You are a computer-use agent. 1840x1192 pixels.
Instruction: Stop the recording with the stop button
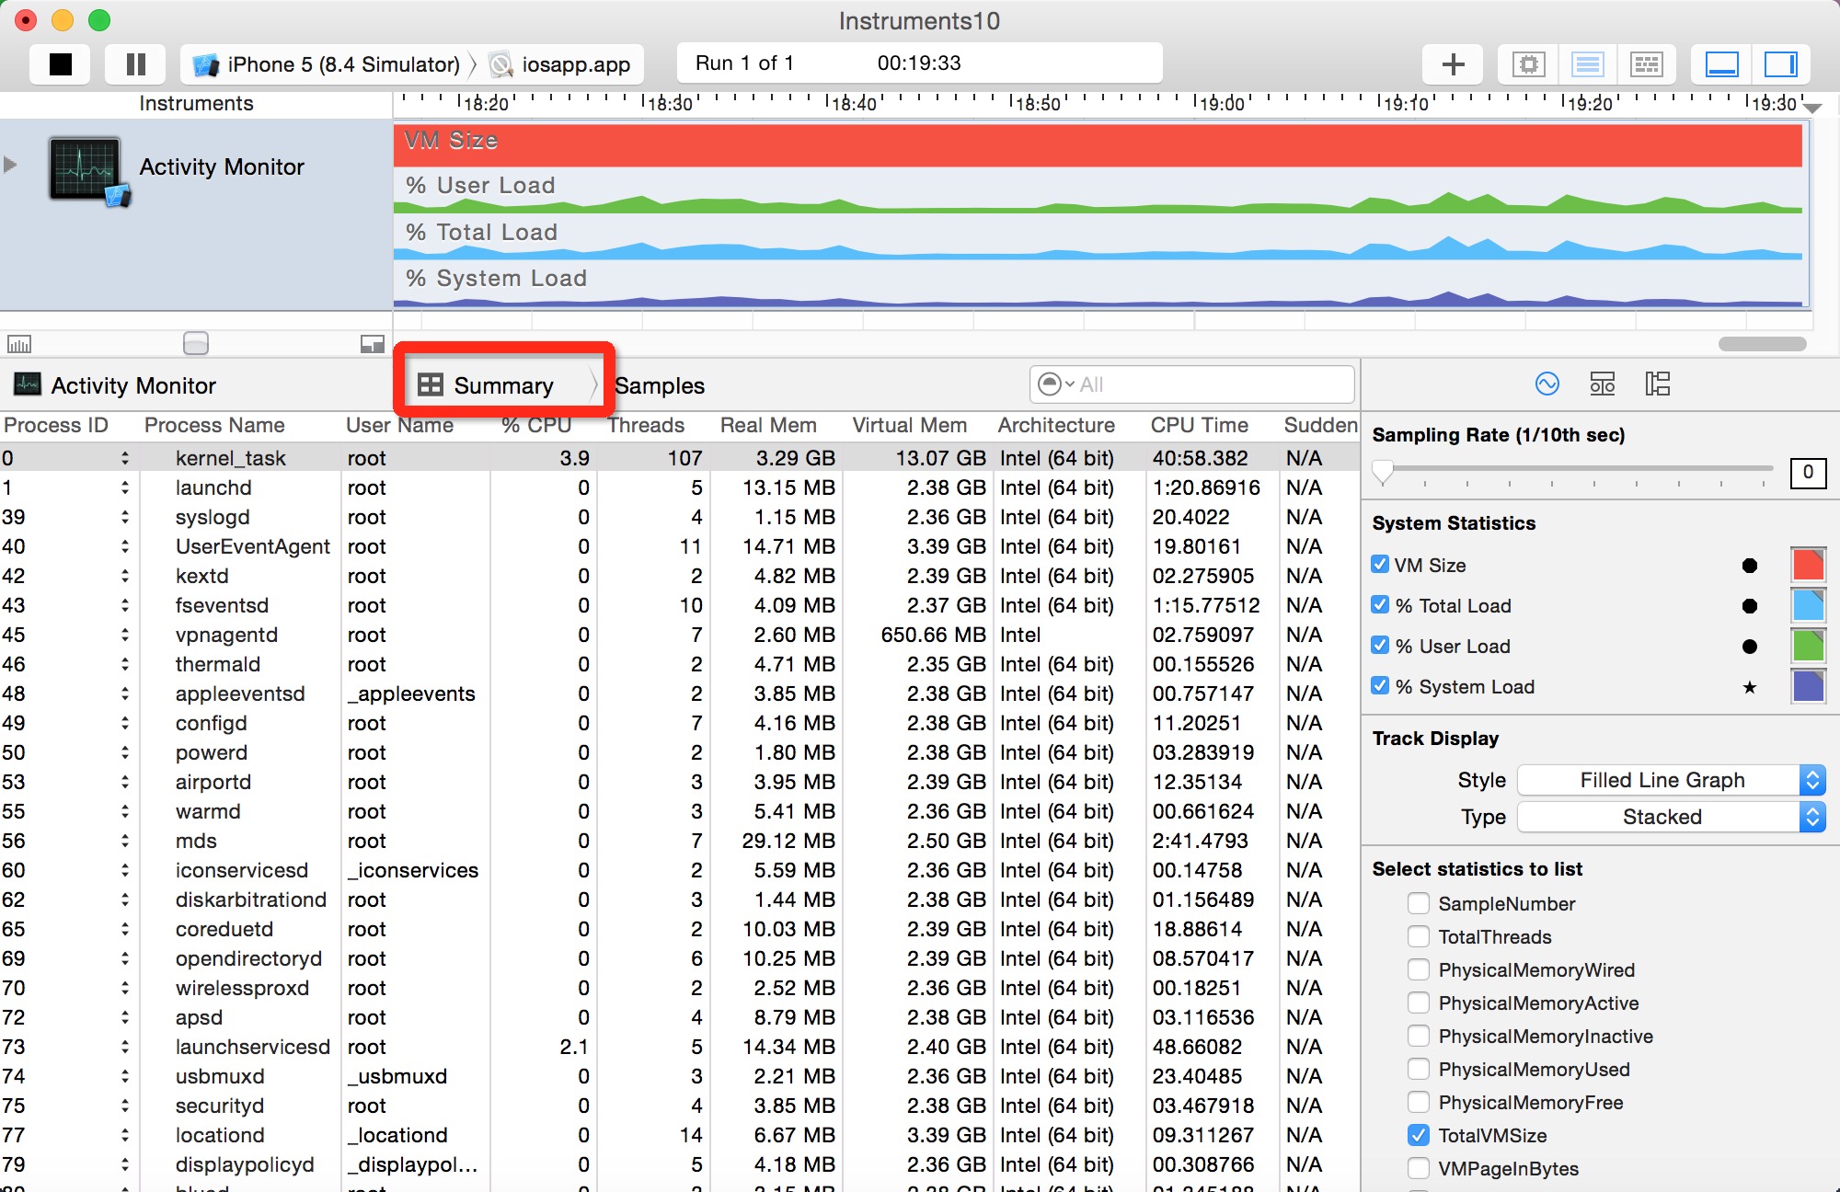60,64
